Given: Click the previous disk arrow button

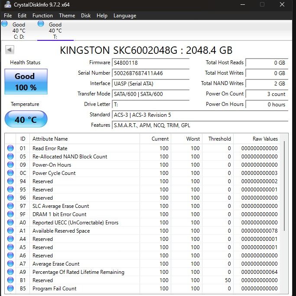Looking at the screenshot, I should pos(10,50).
